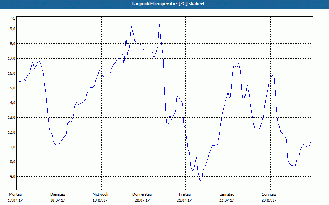
Task: Click the '18.07.17' date label
Action: [58, 200]
